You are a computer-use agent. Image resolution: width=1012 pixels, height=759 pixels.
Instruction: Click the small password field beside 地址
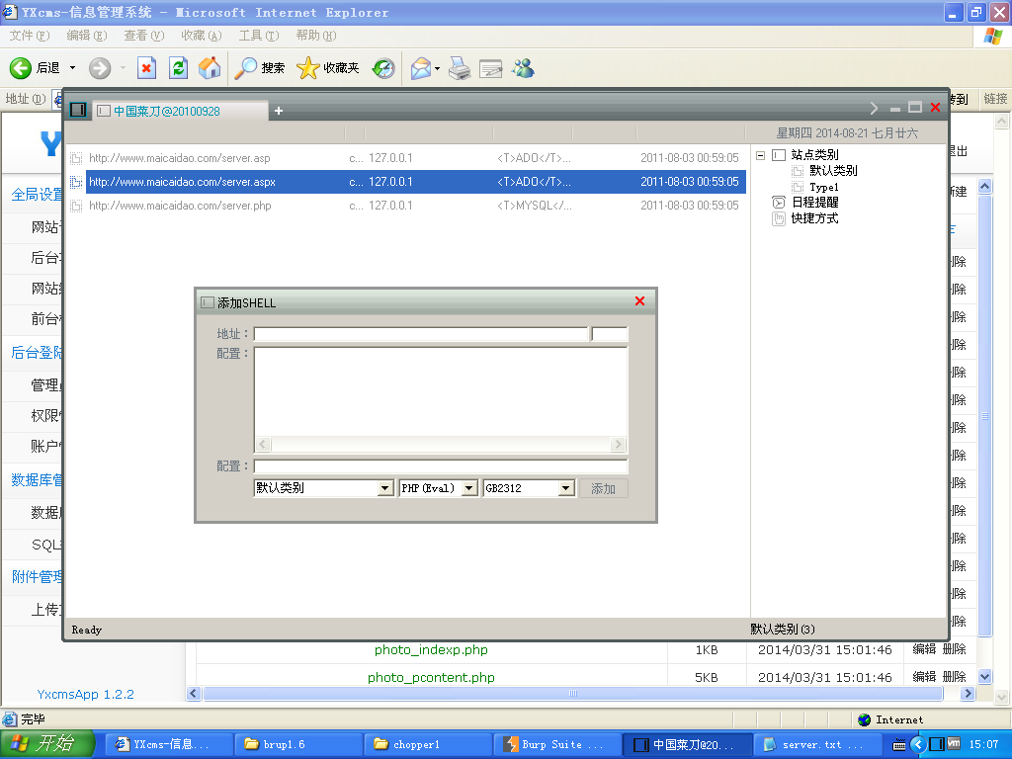609,334
